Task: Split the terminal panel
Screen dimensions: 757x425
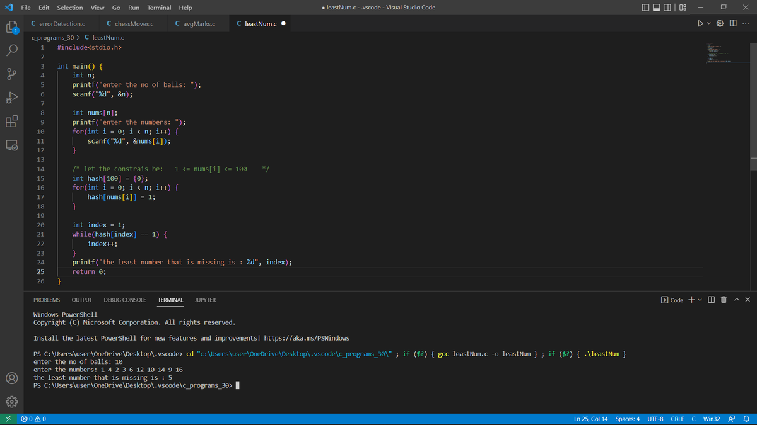Action: coord(712,300)
